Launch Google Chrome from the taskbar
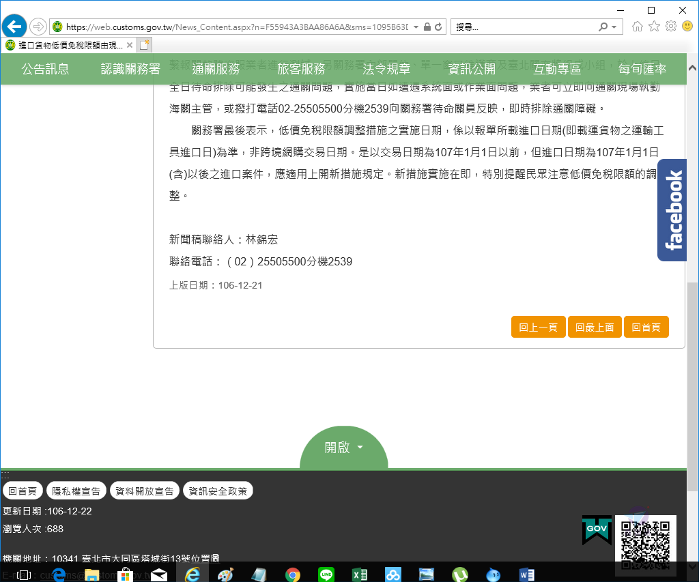Viewport: 699px width, 582px height. point(293,573)
